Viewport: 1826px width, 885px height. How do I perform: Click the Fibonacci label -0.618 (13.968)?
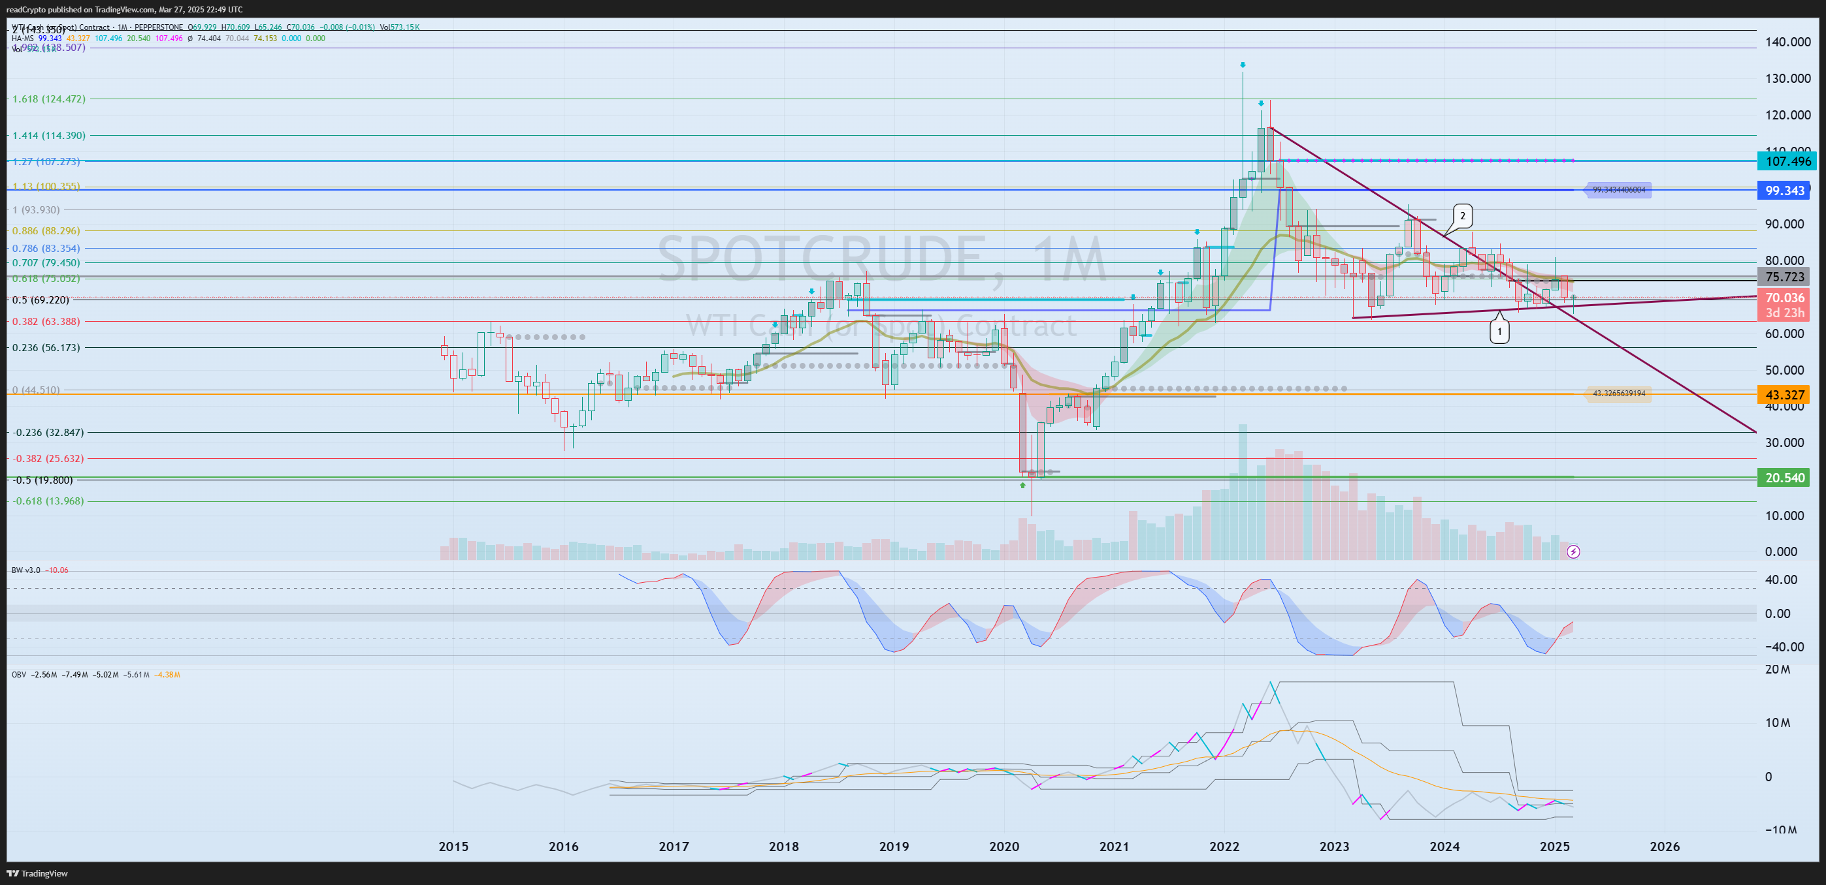(48, 501)
